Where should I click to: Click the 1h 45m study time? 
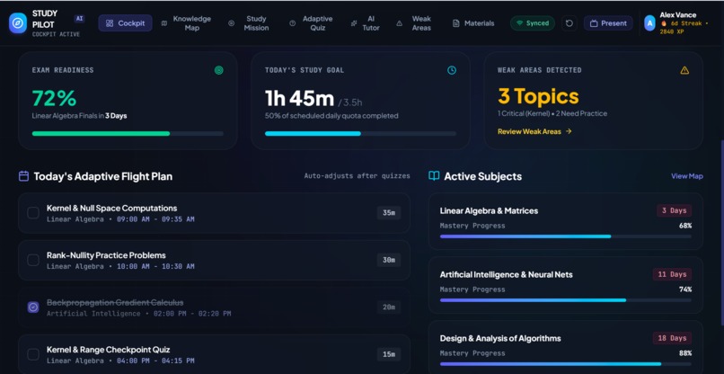(x=299, y=98)
